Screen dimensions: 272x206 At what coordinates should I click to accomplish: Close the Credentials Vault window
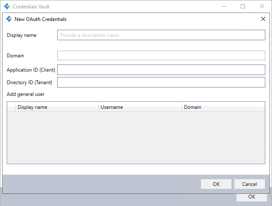click(262, 7)
